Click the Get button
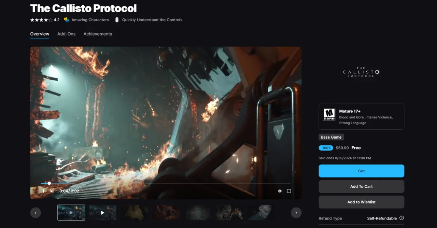The width and height of the screenshot is (437, 228). tap(361, 171)
